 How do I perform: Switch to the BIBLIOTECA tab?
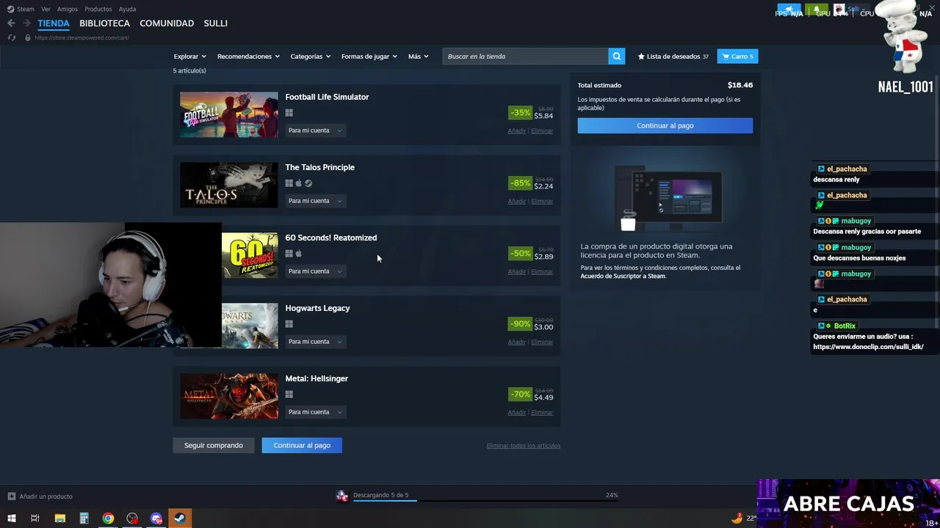[104, 23]
